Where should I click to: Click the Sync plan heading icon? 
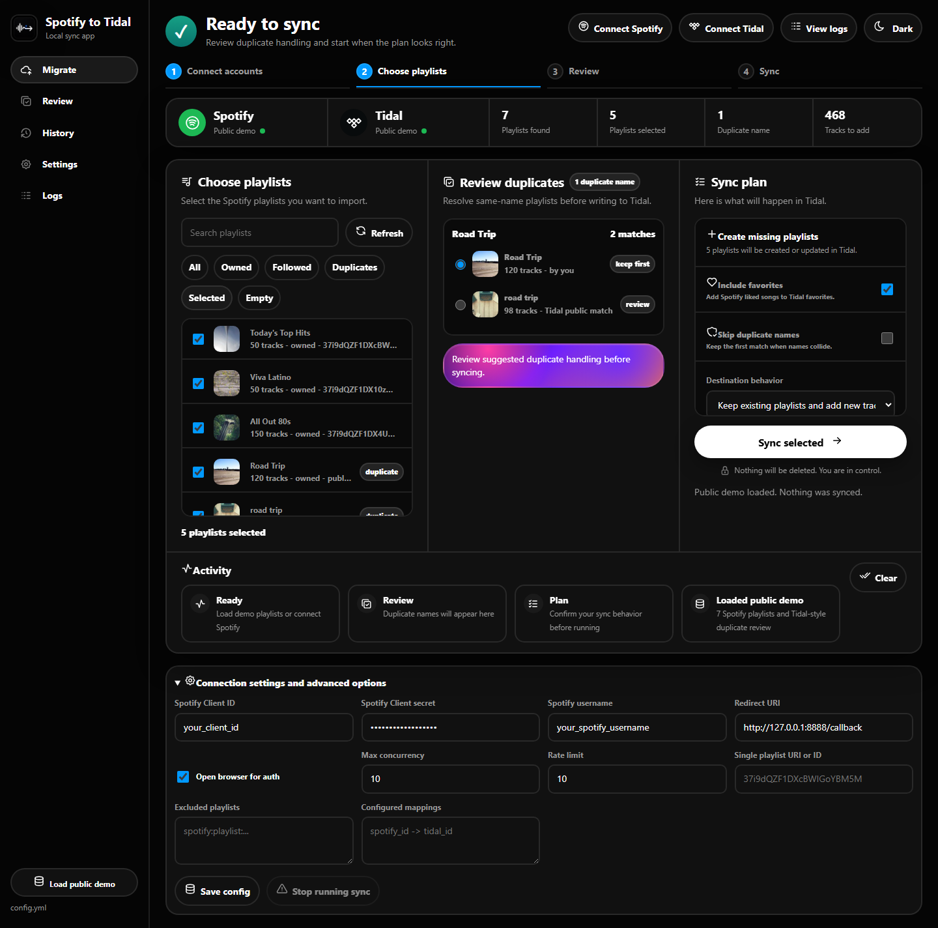point(700,182)
